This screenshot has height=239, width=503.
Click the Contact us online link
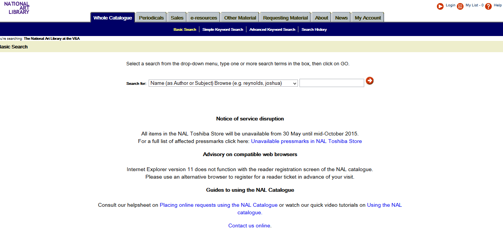tap(249, 225)
